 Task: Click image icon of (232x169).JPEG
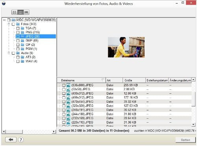(x=68, y=118)
